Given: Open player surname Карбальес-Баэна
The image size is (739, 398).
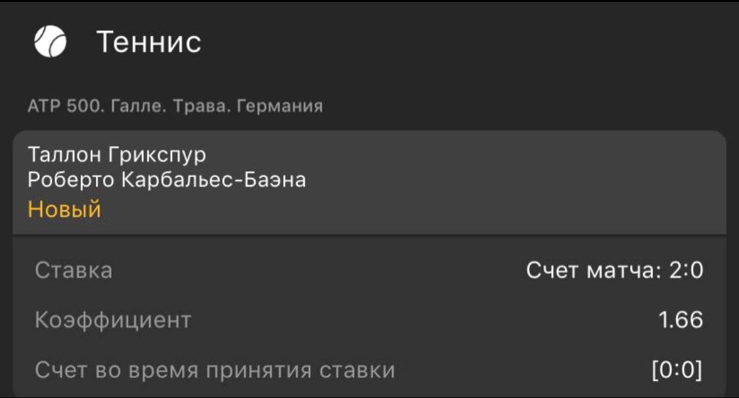Looking at the screenshot, I should 212,179.
